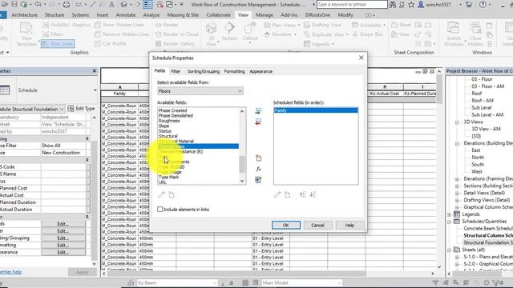Image resolution: width=513 pixels, height=288 pixels.
Task: Open the Main Model dropdown in status bar
Action: [x=301, y=282]
